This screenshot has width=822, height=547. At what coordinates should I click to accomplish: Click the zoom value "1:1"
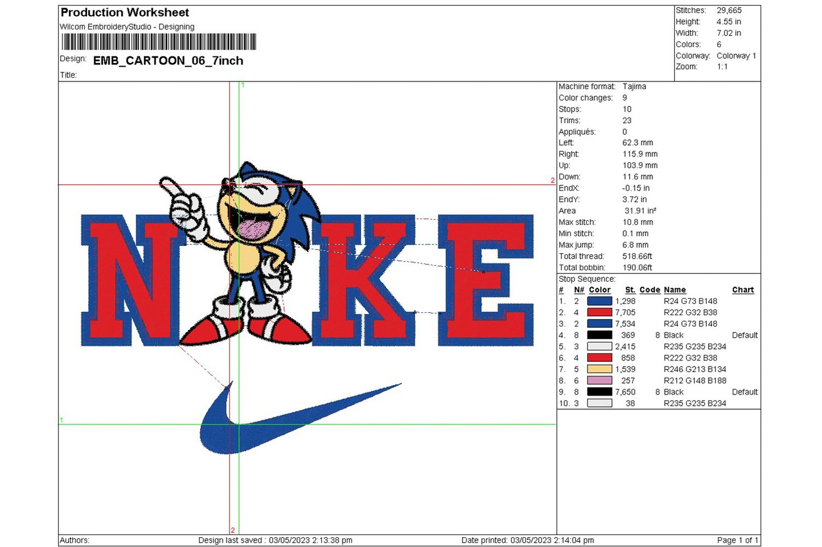coord(722,67)
